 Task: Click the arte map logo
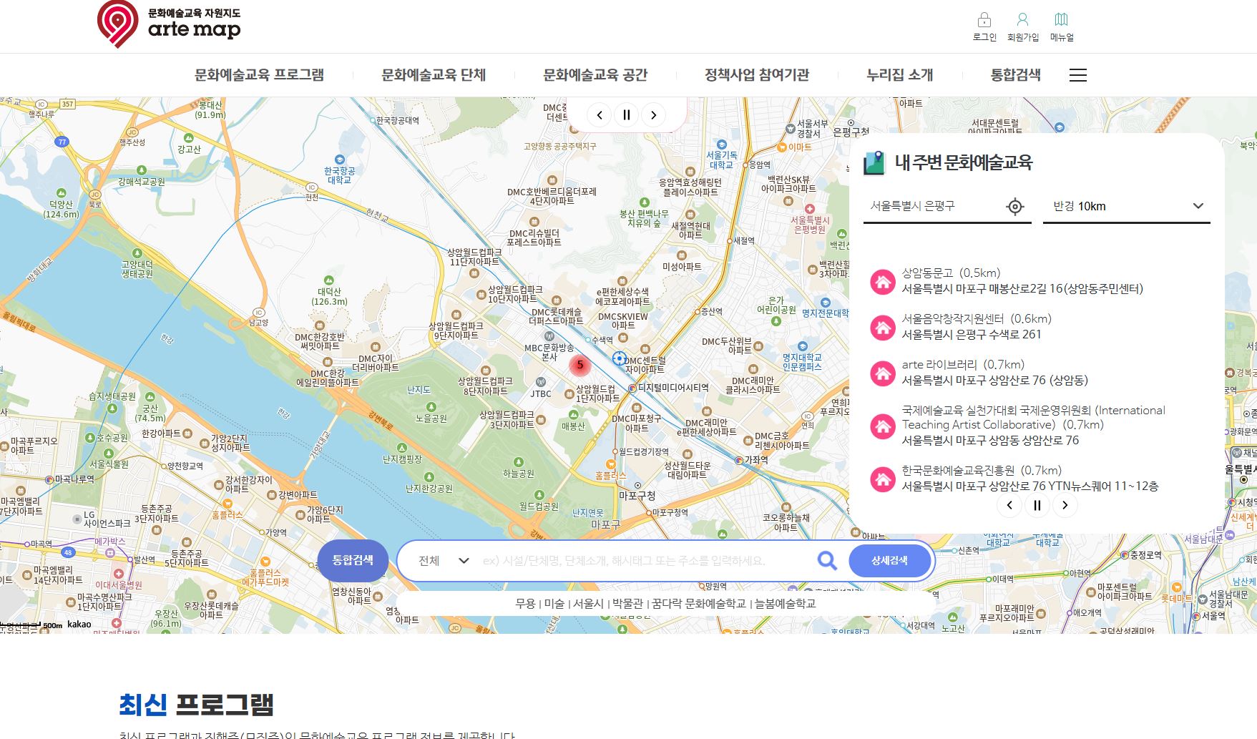pyautogui.click(x=169, y=24)
